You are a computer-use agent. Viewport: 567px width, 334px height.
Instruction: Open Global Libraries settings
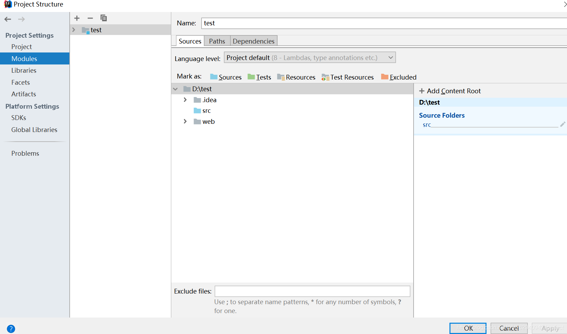(35, 130)
